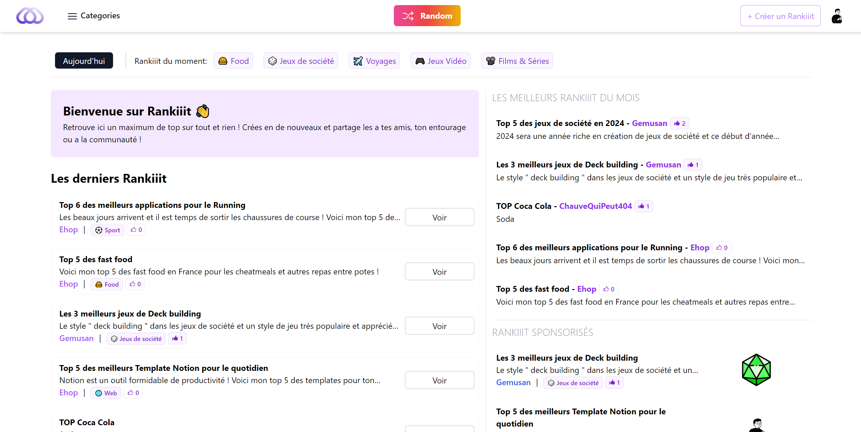This screenshot has height=432, width=861.
Task: Open Jeux de société tag in latest list
Action: point(136,339)
